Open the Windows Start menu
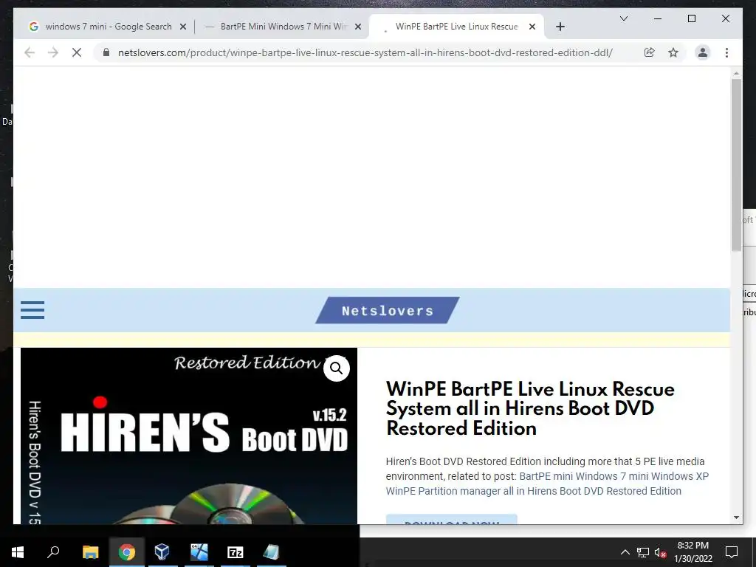Image resolution: width=756 pixels, height=567 pixels. coord(18,552)
